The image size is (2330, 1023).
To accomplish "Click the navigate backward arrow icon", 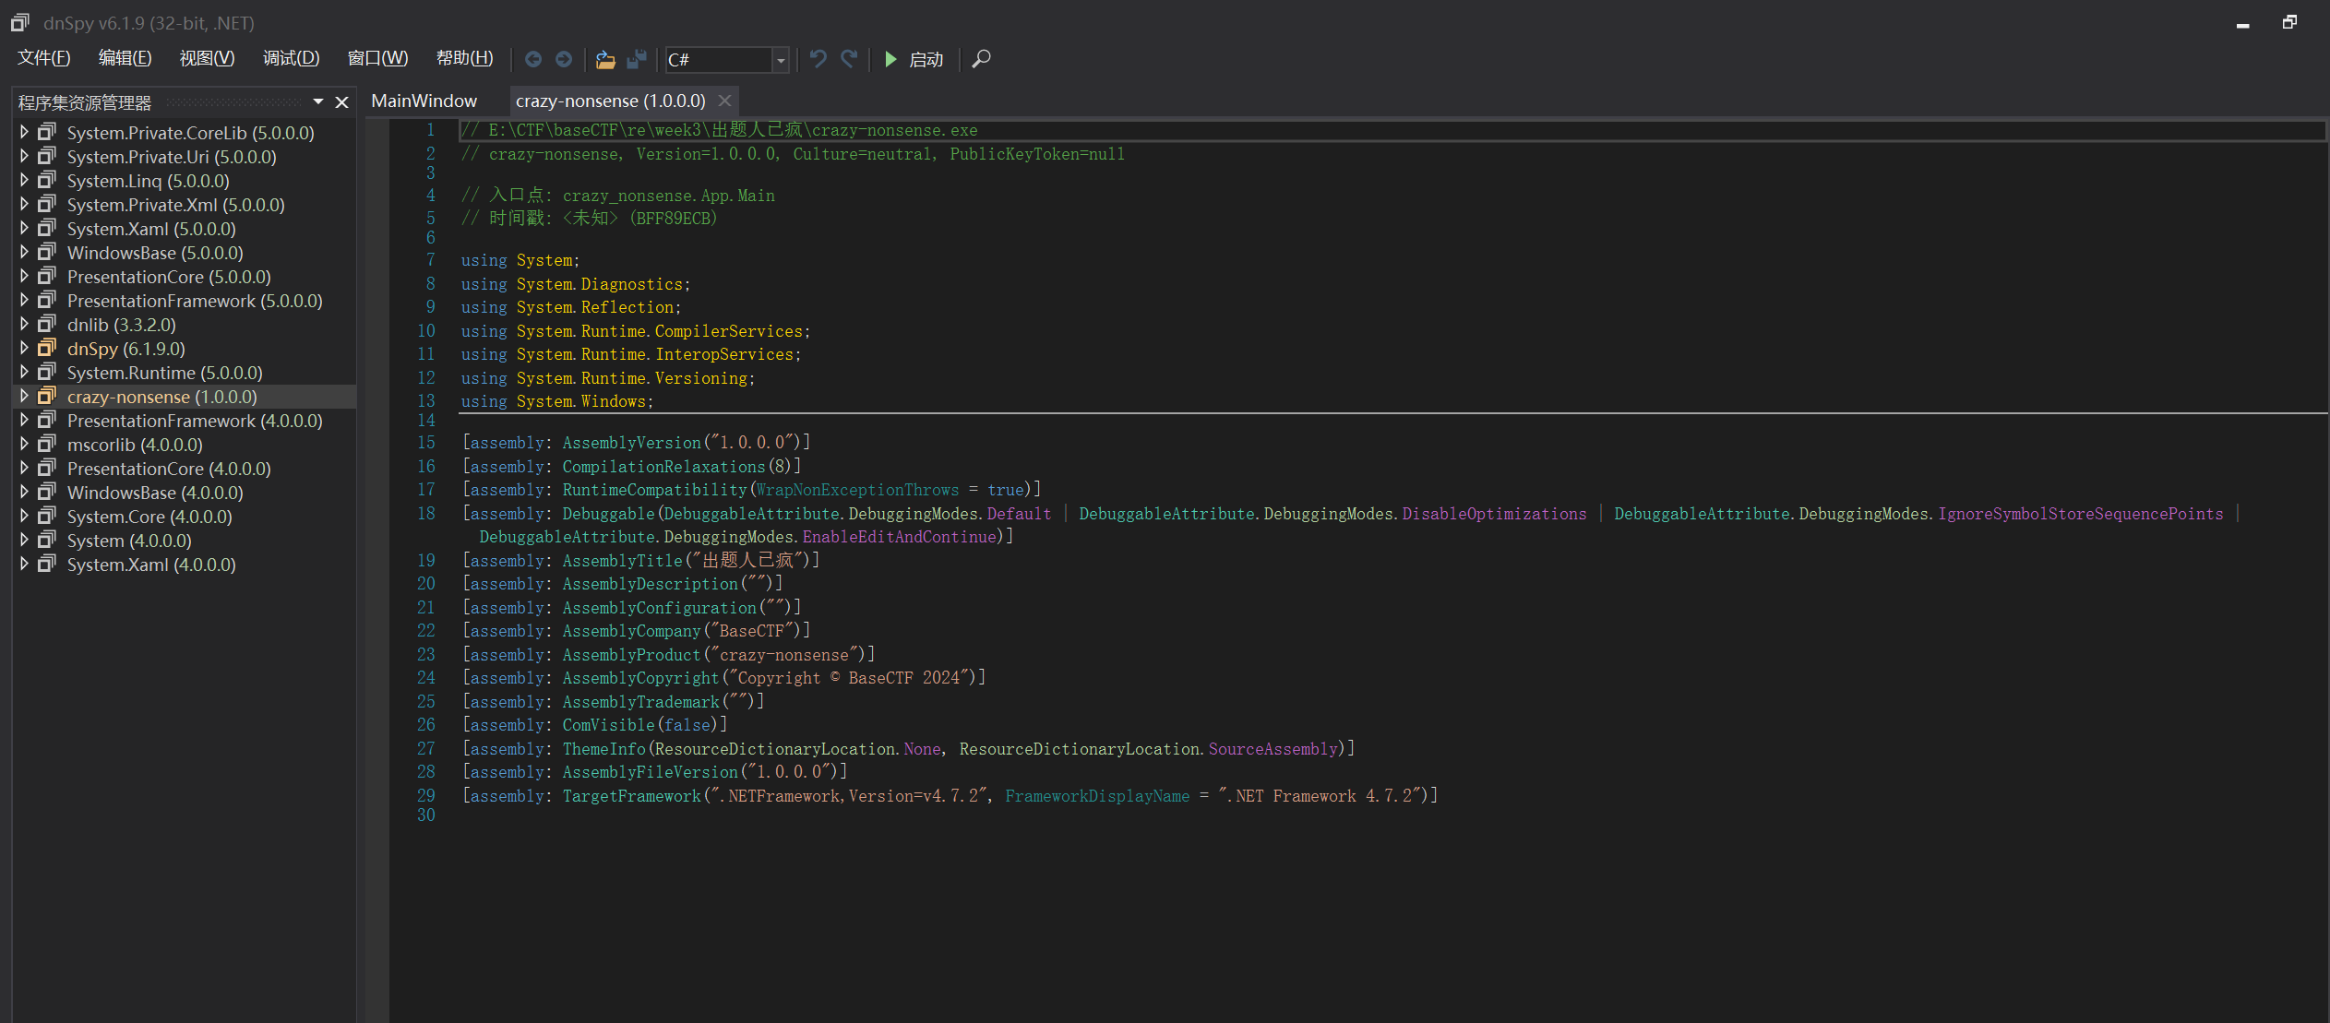I will [x=532, y=59].
